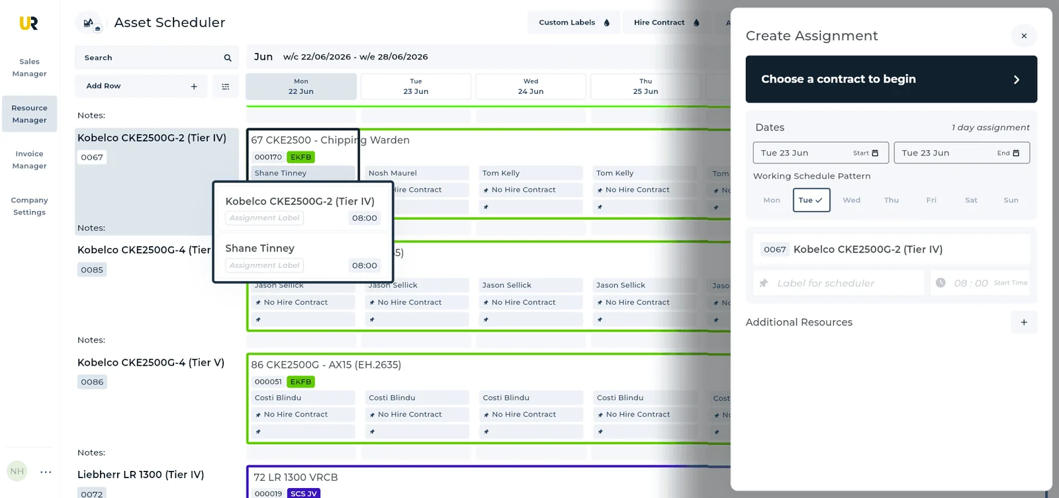Viewport: 1059px width, 498px height.
Task: Toggle Fri in working schedule pattern
Action: 931,200
